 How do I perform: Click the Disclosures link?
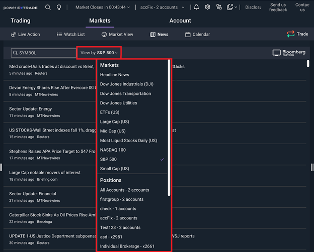click(253, 8)
